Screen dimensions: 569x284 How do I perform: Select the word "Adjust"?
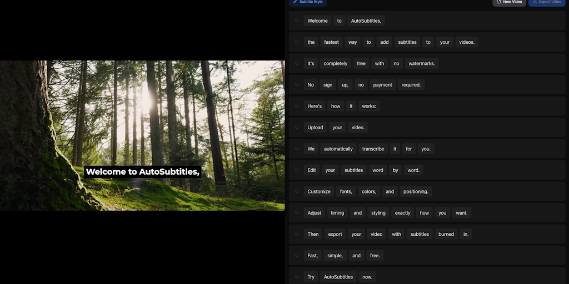click(x=315, y=213)
